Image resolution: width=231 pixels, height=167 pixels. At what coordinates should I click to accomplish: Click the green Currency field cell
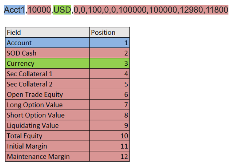(x=47, y=63)
